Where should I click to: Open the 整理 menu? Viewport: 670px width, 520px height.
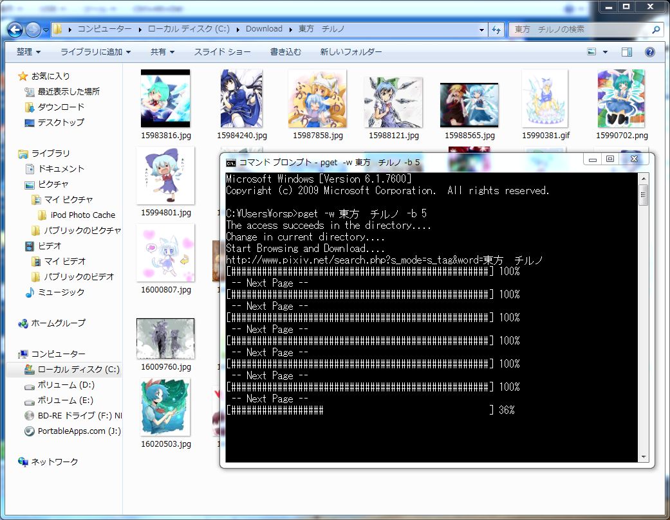[x=28, y=52]
